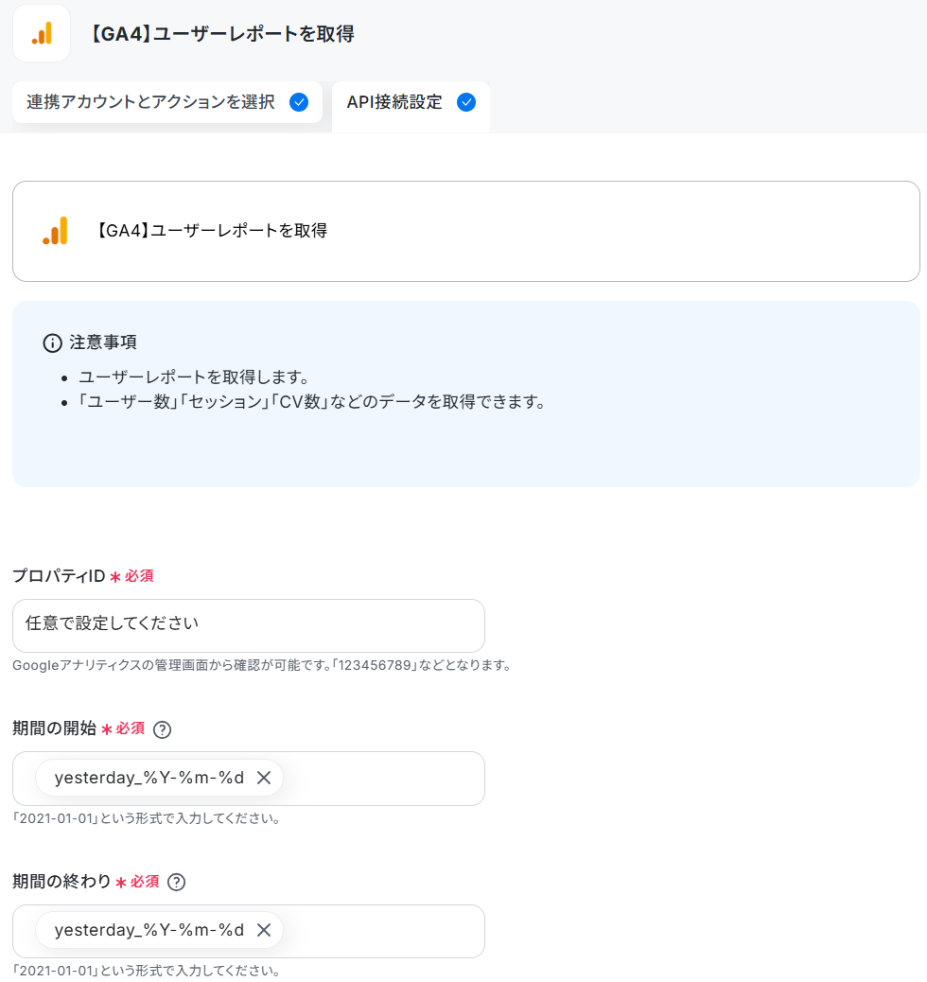Click the page title 【GA4】ユーザーレポートを取得
Screen dimensions: 927x982
[221, 34]
